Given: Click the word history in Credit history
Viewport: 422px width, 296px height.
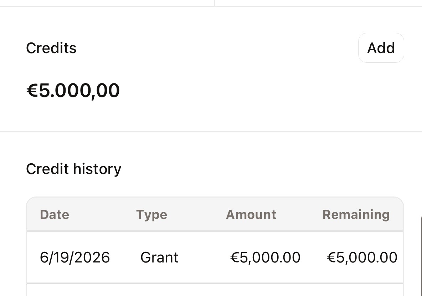Looking at the screenshot, I should [x=97, y=169].
